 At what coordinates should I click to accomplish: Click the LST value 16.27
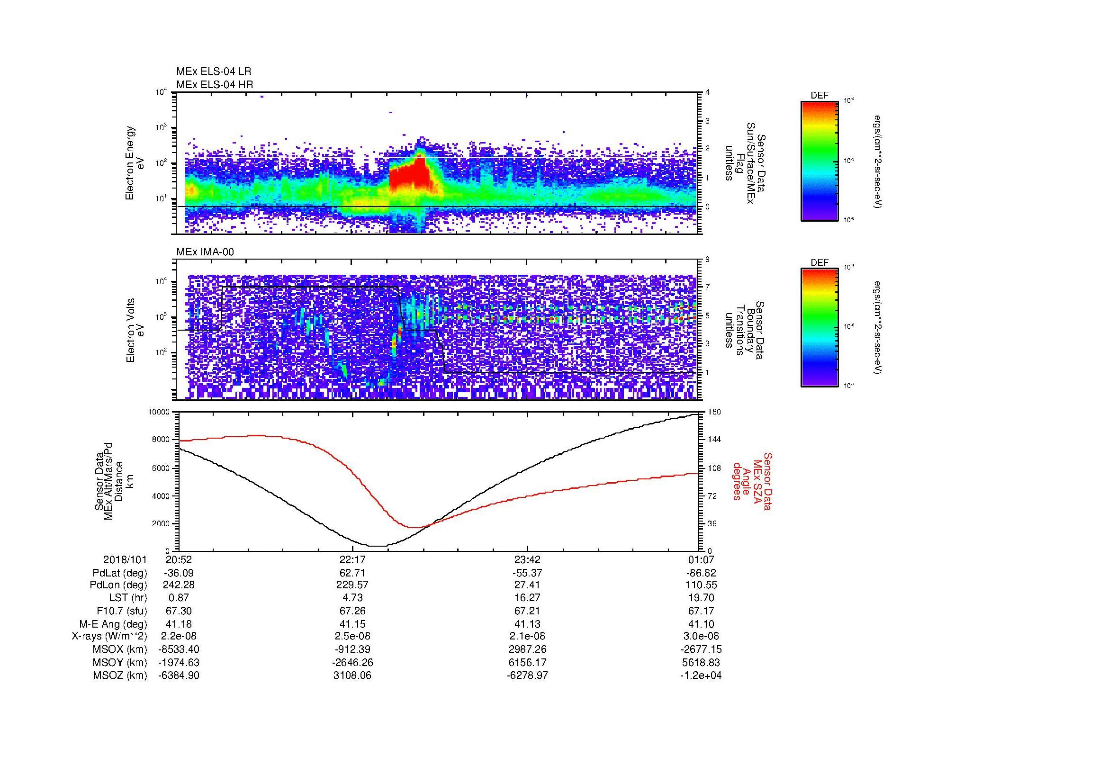(527, 598)
